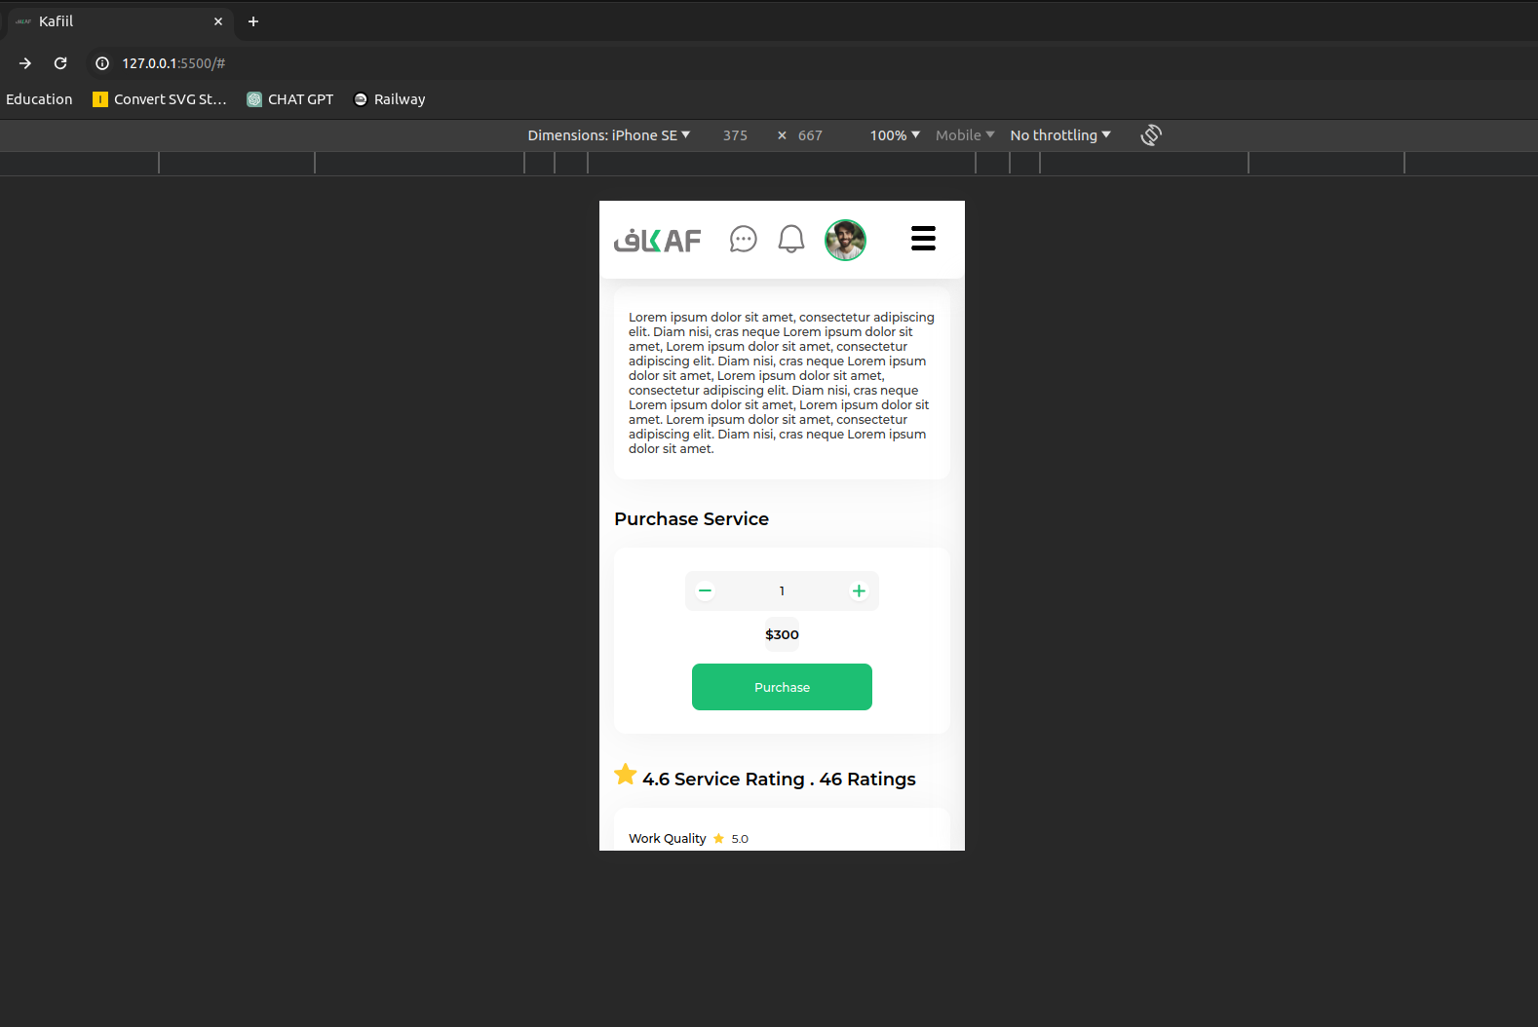This screenshot has width=1538, height=1027.
Task: Click the green Purchase button
Action: pyautogui.click(x=782, y=687)
